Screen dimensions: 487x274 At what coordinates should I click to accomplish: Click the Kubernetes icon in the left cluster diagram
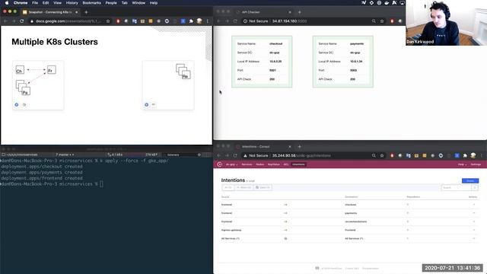tap(17, 105)
